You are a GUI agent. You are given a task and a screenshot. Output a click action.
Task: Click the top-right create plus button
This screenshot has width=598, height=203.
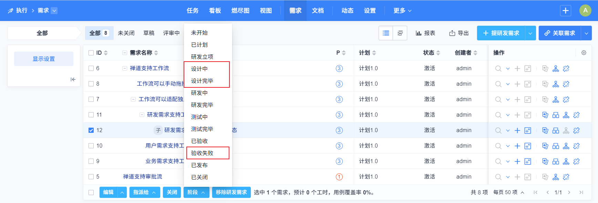point(565,11)
